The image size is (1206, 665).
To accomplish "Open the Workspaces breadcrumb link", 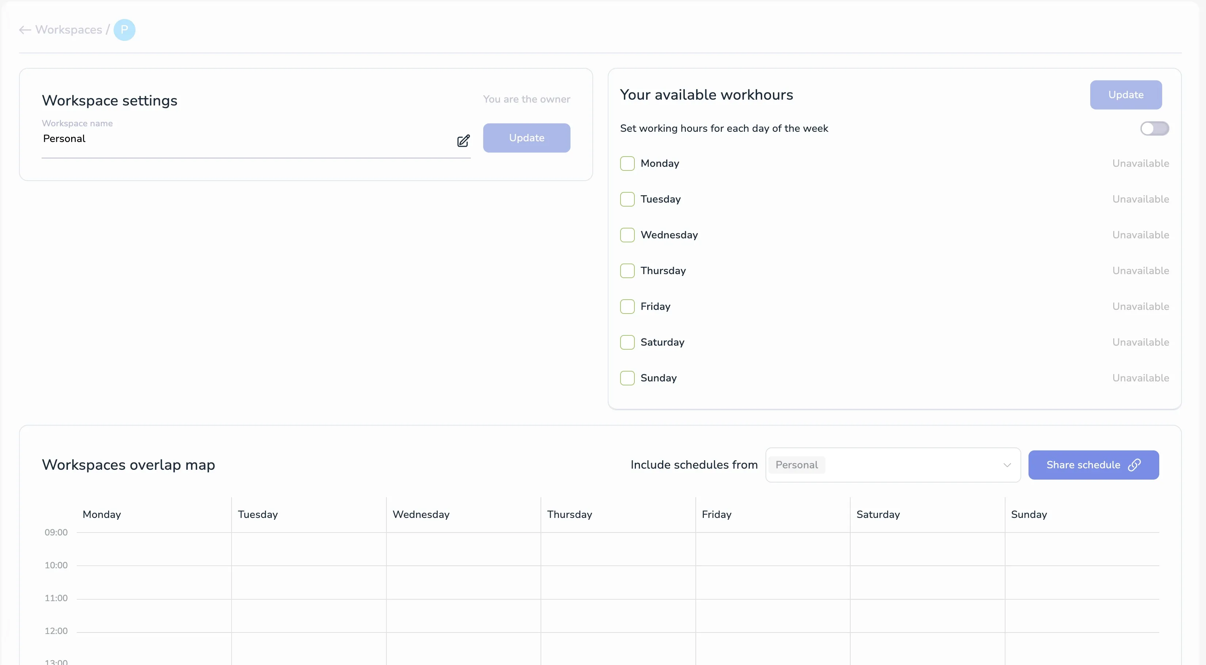I will [x=68, y=30].
